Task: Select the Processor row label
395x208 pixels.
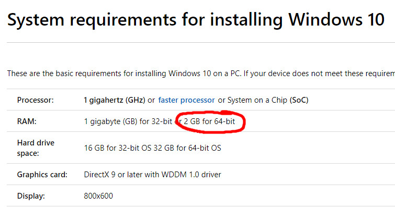Action: click(35, 100)
